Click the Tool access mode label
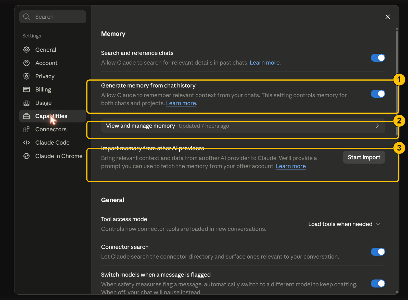408x300 pixels. 124,219
